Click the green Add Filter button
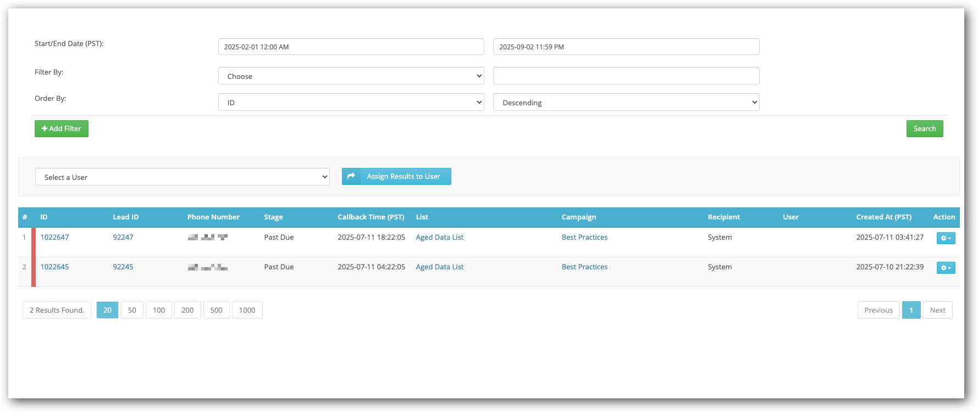 tap(62, 129)
